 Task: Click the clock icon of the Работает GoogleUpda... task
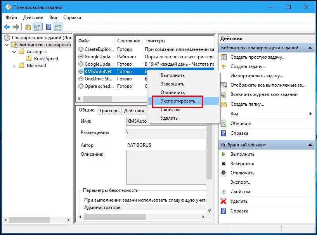point(81,57)
